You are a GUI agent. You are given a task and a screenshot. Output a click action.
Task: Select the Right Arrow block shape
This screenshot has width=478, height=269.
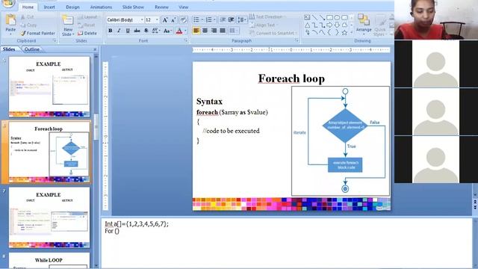(329, 25)
